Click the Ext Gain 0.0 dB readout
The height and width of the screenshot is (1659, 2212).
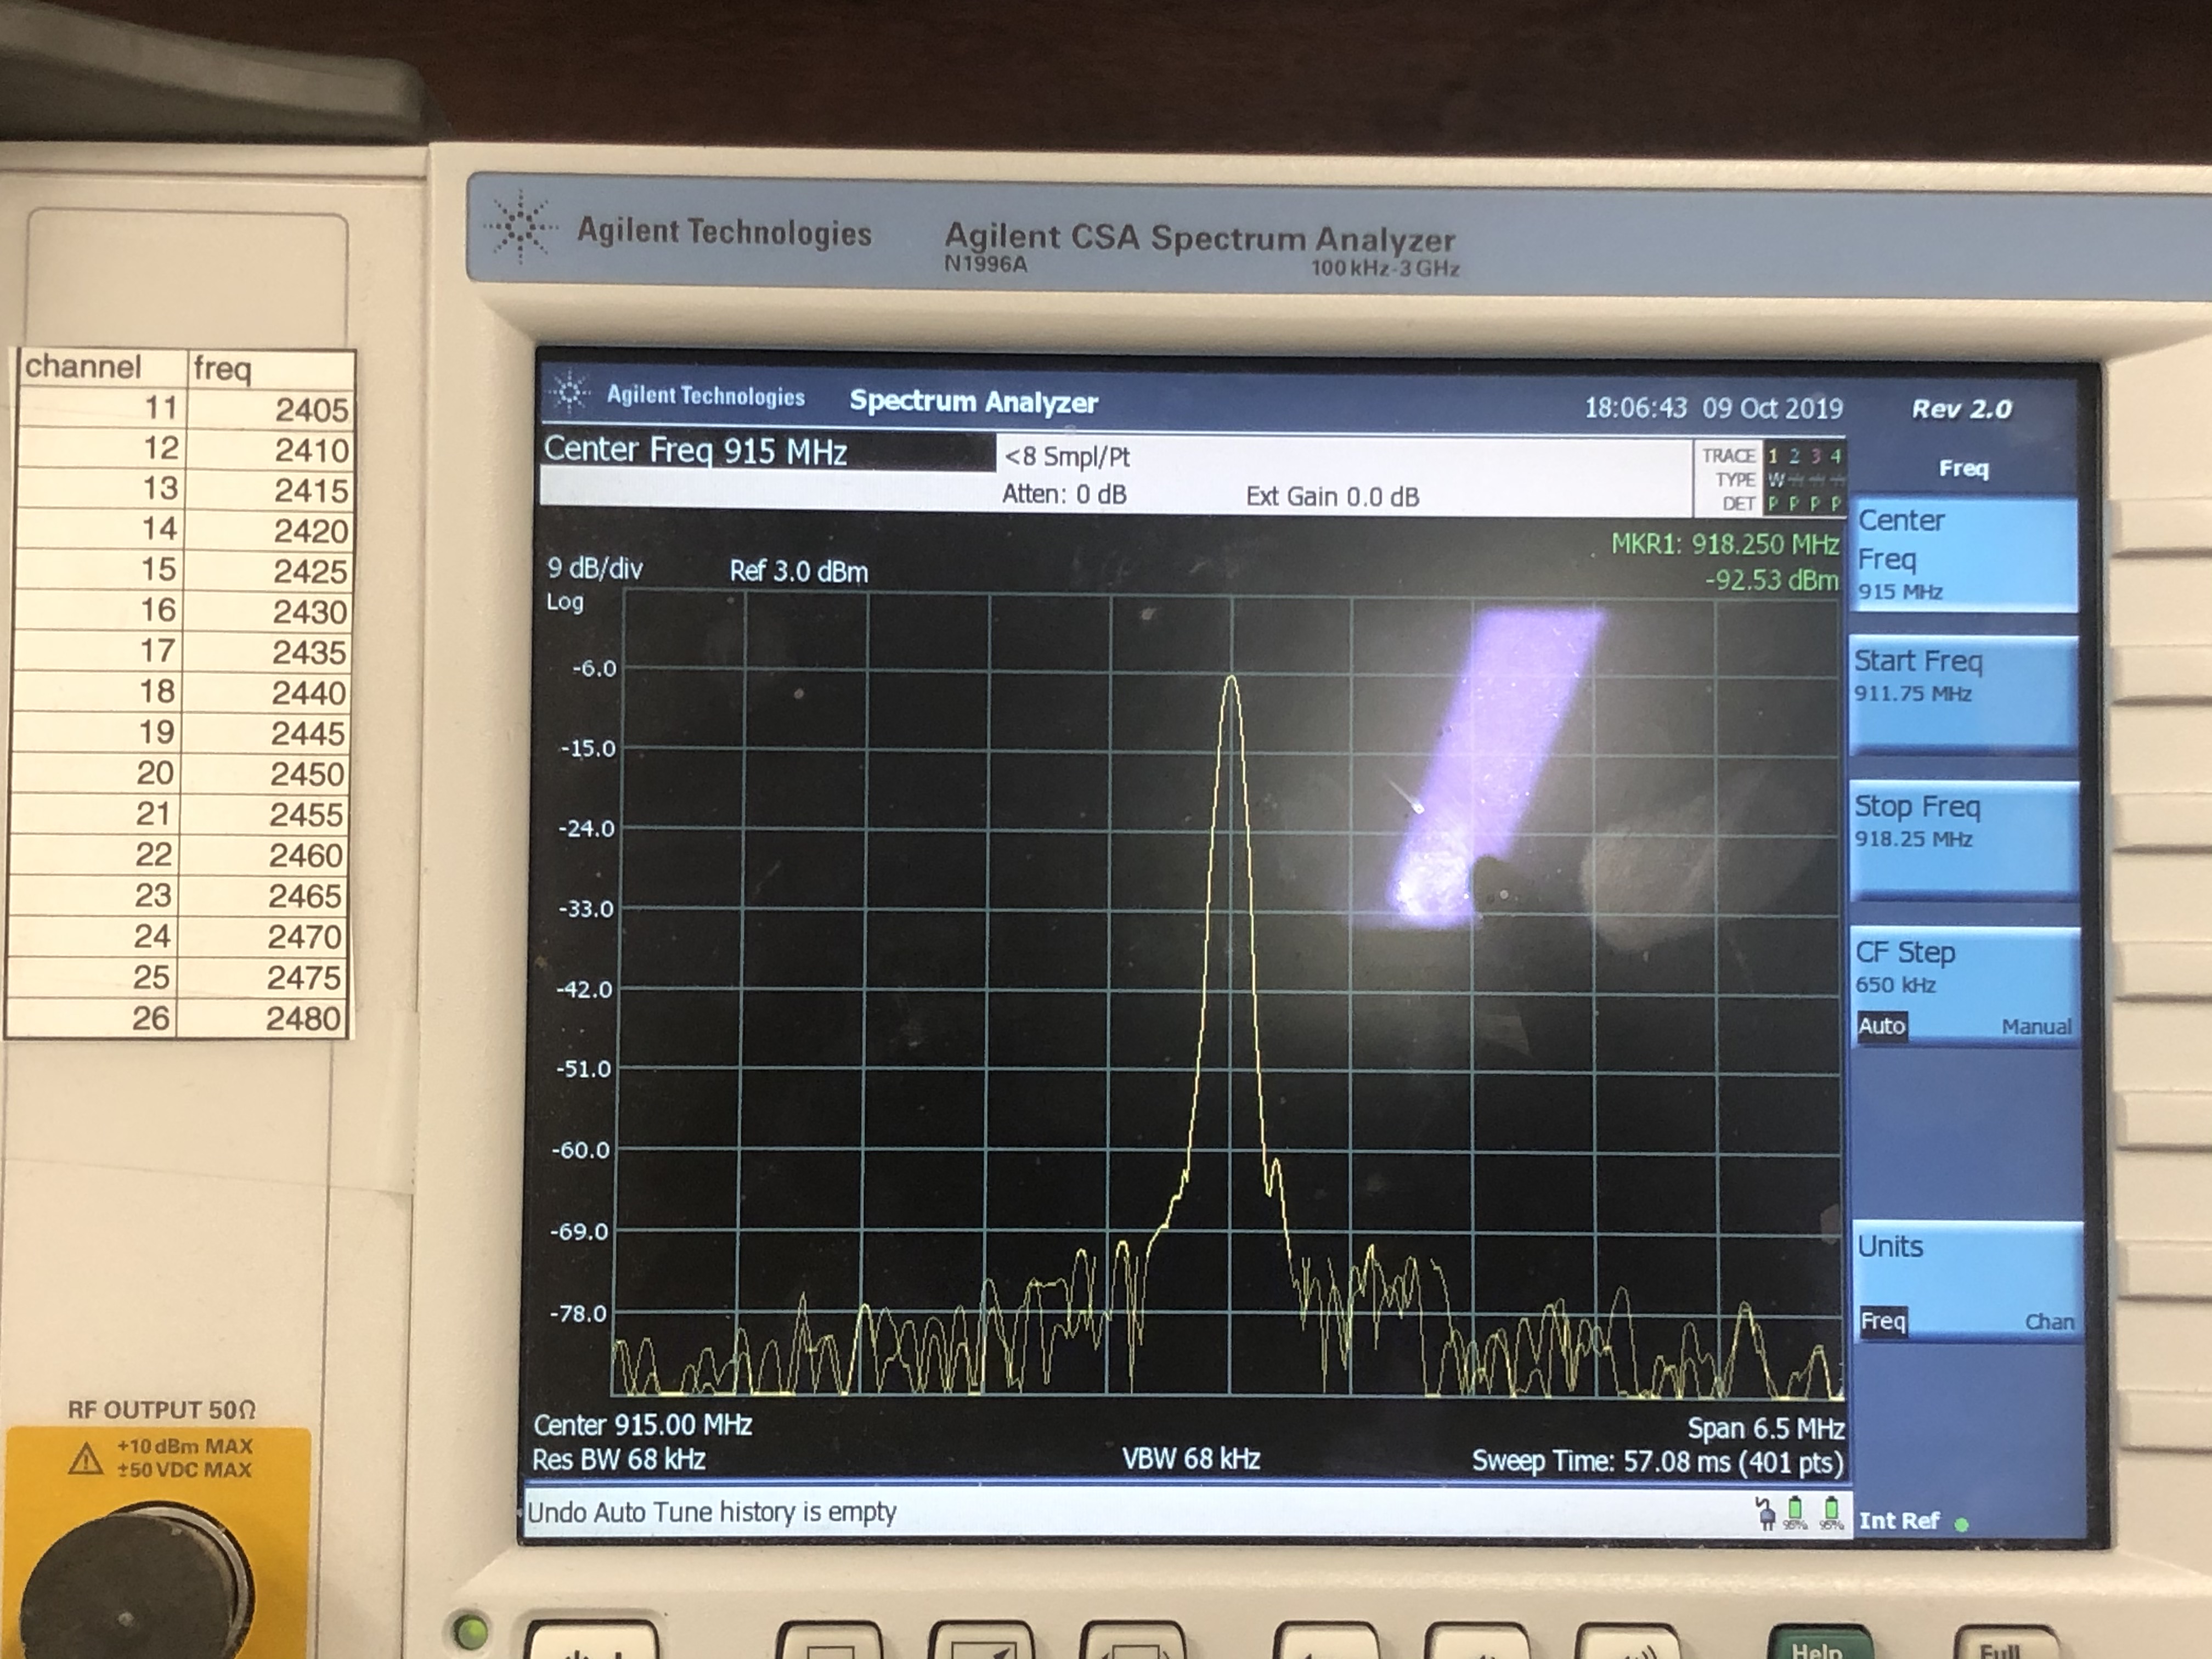(1332, 497)
